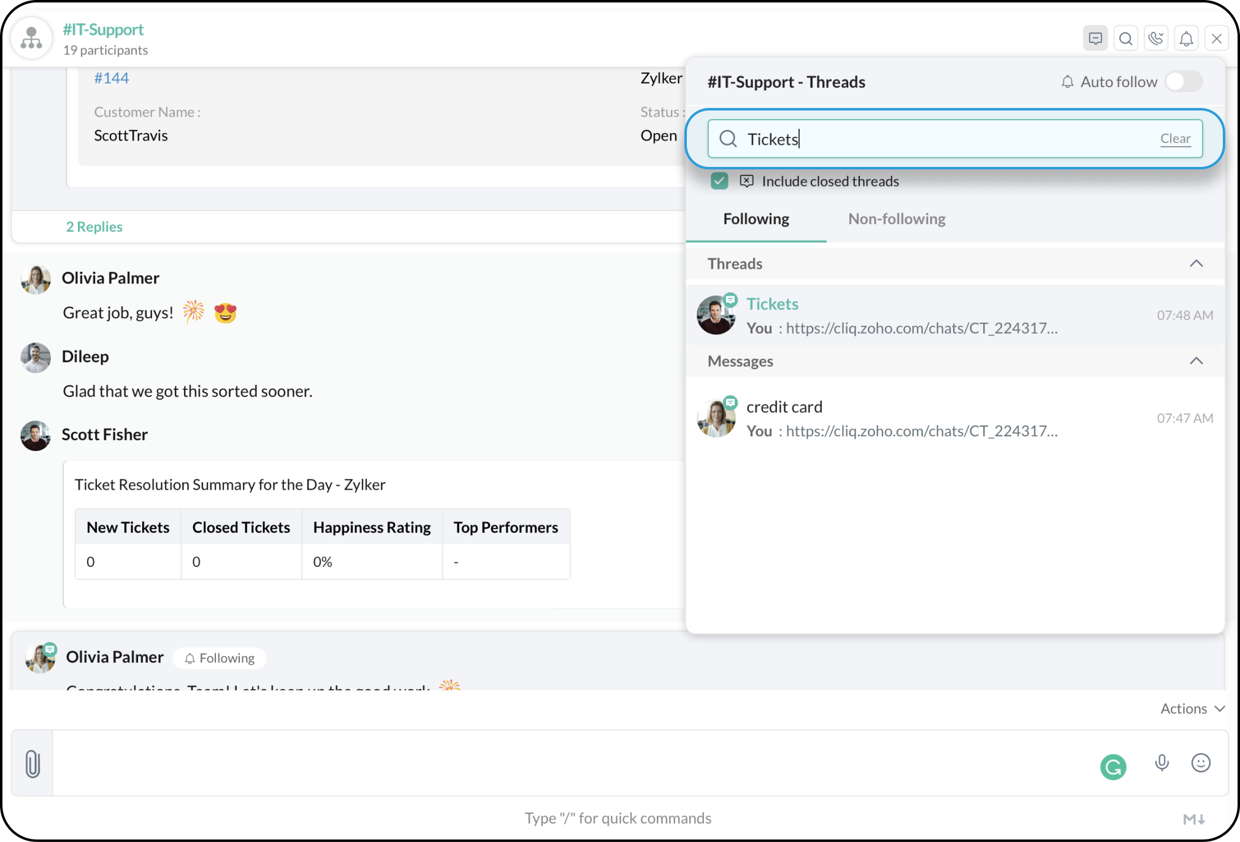This screenshot has width=1240, height=842.
Task: Start a call using the phone icon
Action: pyautogui.click(x=1156, y=39)
